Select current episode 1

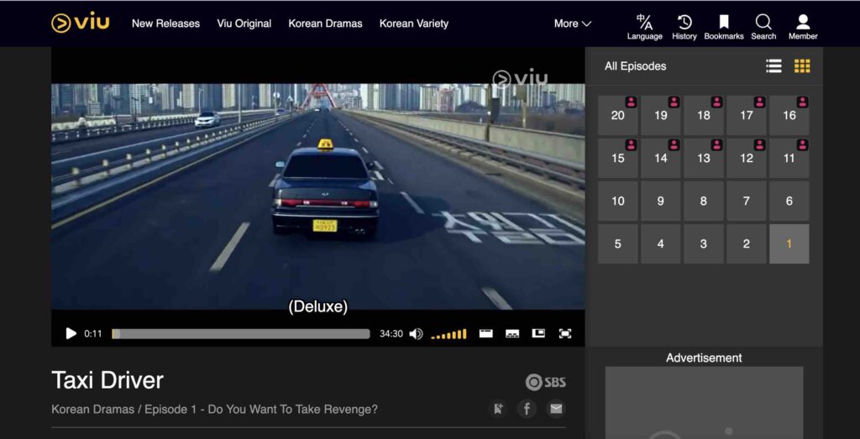click(x=789, y=244)
